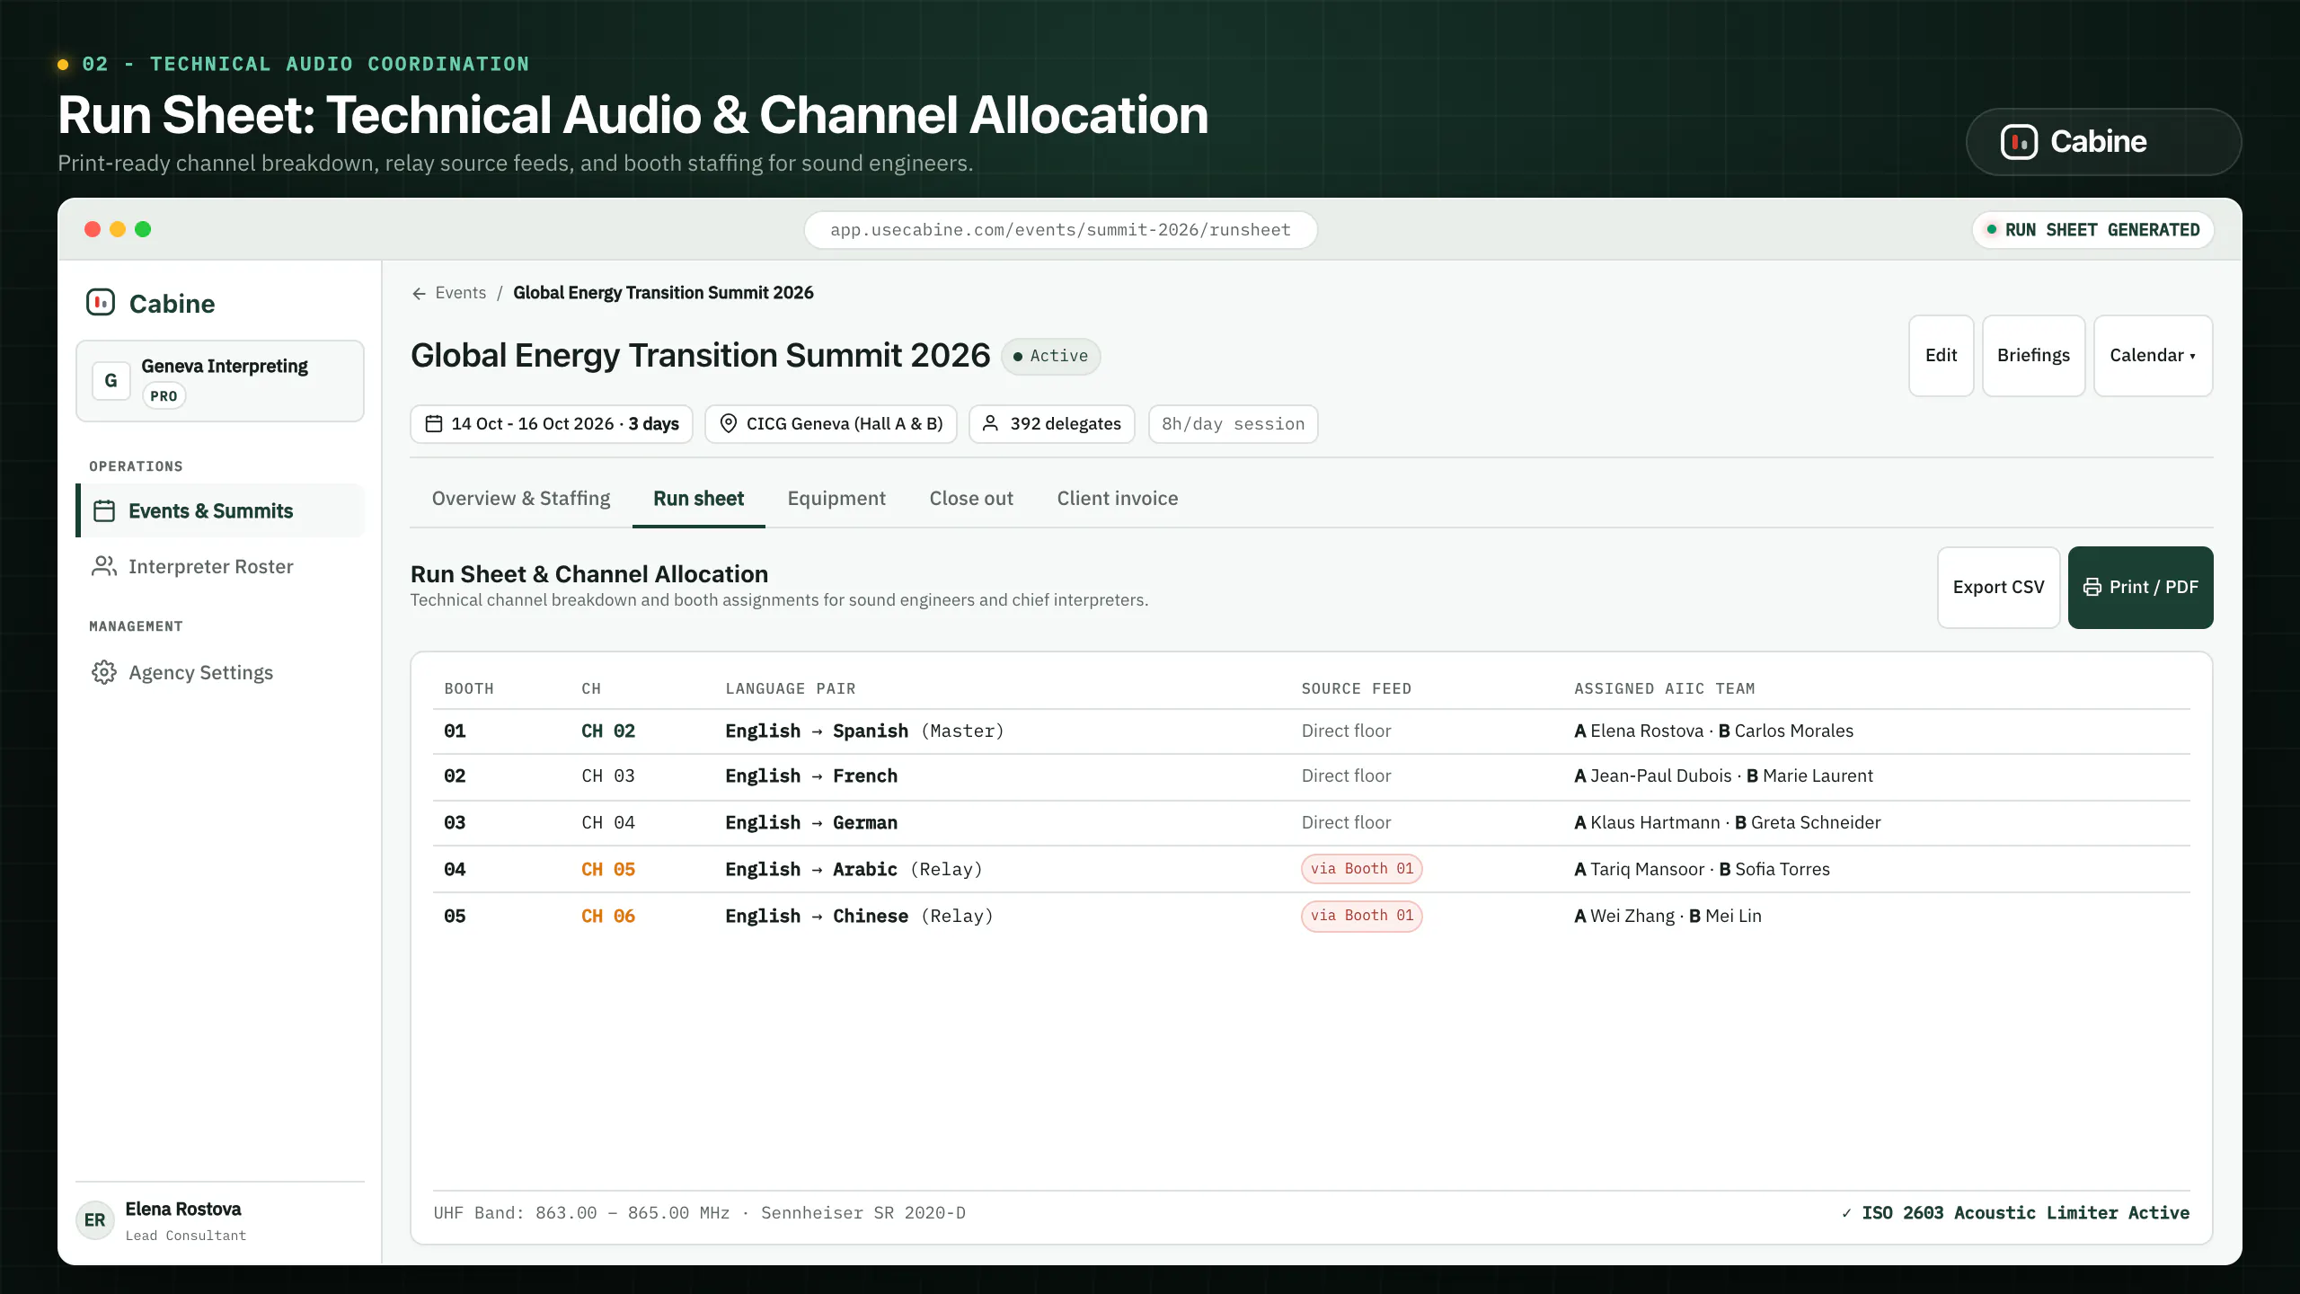Click the Cabine badge icon in header
The width and height of the screenshot is (2300, 1294).
[2019, 142]
